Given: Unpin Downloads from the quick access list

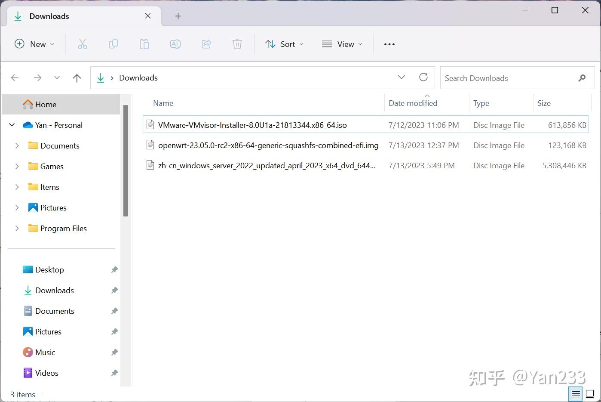Looking at the screenshot, I should tap(114, 290).
